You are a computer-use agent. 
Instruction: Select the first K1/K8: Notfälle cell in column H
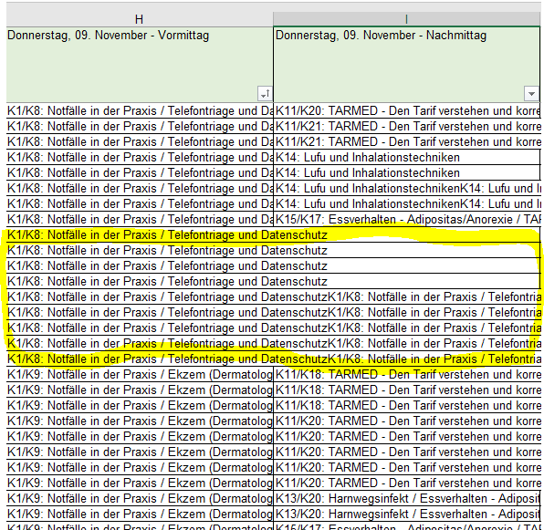(x=140, y=111)
